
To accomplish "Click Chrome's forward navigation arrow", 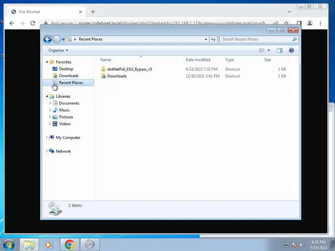I will click(x=22, y=23).
